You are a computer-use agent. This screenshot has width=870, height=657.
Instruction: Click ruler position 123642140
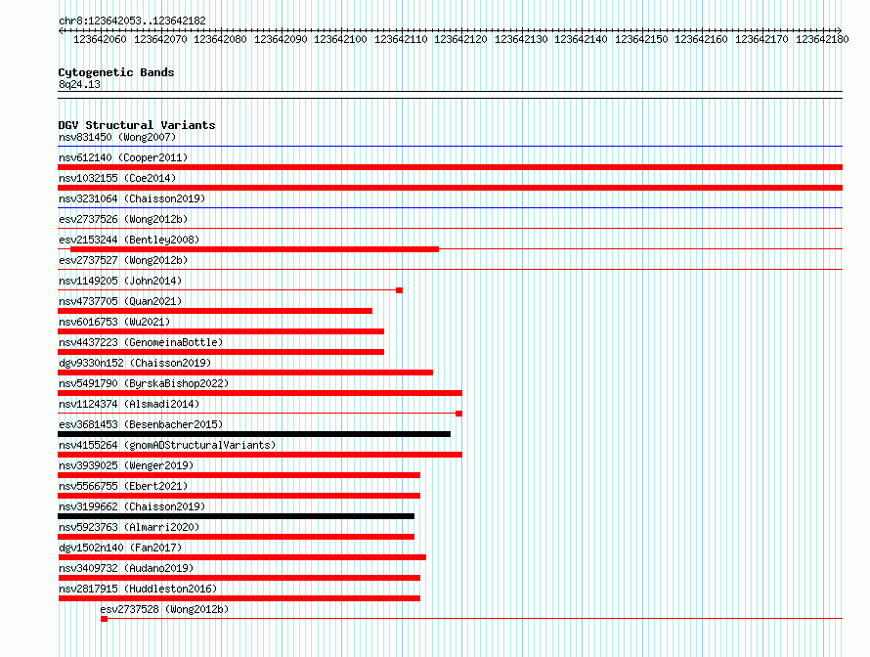coord(581,39)
